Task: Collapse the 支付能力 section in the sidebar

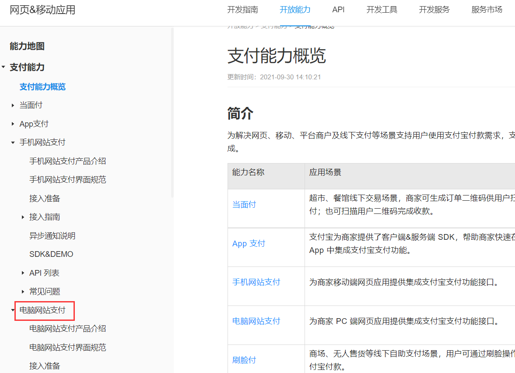Action: point(4,67)
